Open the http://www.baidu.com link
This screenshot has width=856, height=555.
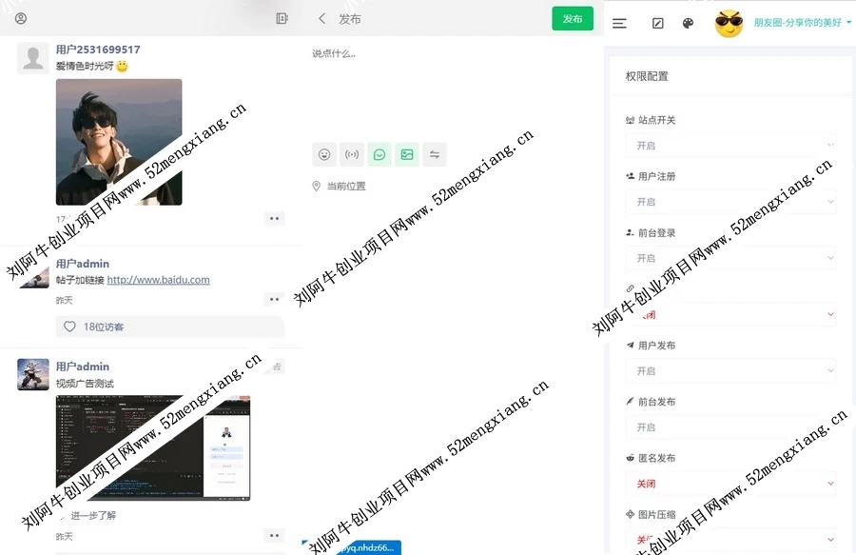pyautogui.click(x=158, y=280)
